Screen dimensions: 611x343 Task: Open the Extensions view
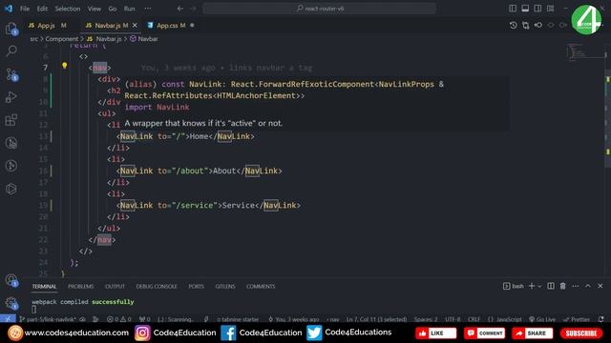[x=11, y=120]
